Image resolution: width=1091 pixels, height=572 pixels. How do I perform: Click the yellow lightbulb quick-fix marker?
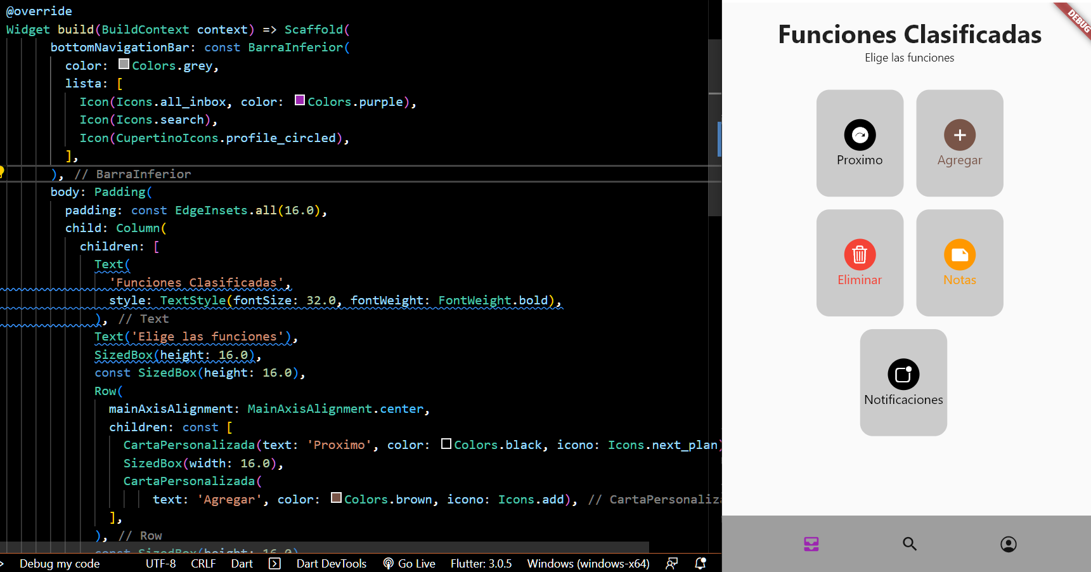2,171
